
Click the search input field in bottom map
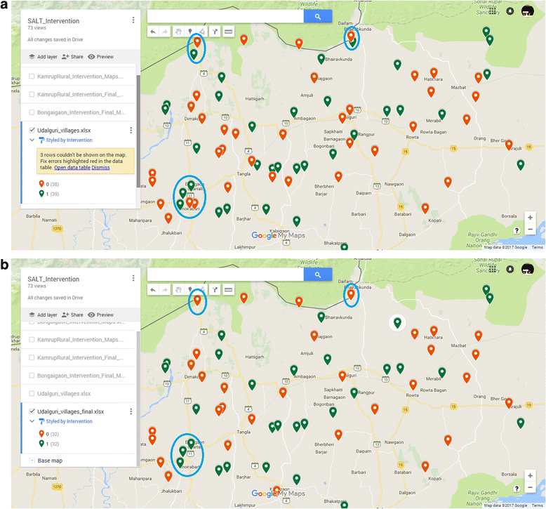(225, 275)
